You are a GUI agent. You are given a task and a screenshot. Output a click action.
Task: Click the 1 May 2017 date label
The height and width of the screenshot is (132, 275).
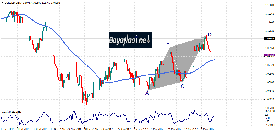pos(208,129)
